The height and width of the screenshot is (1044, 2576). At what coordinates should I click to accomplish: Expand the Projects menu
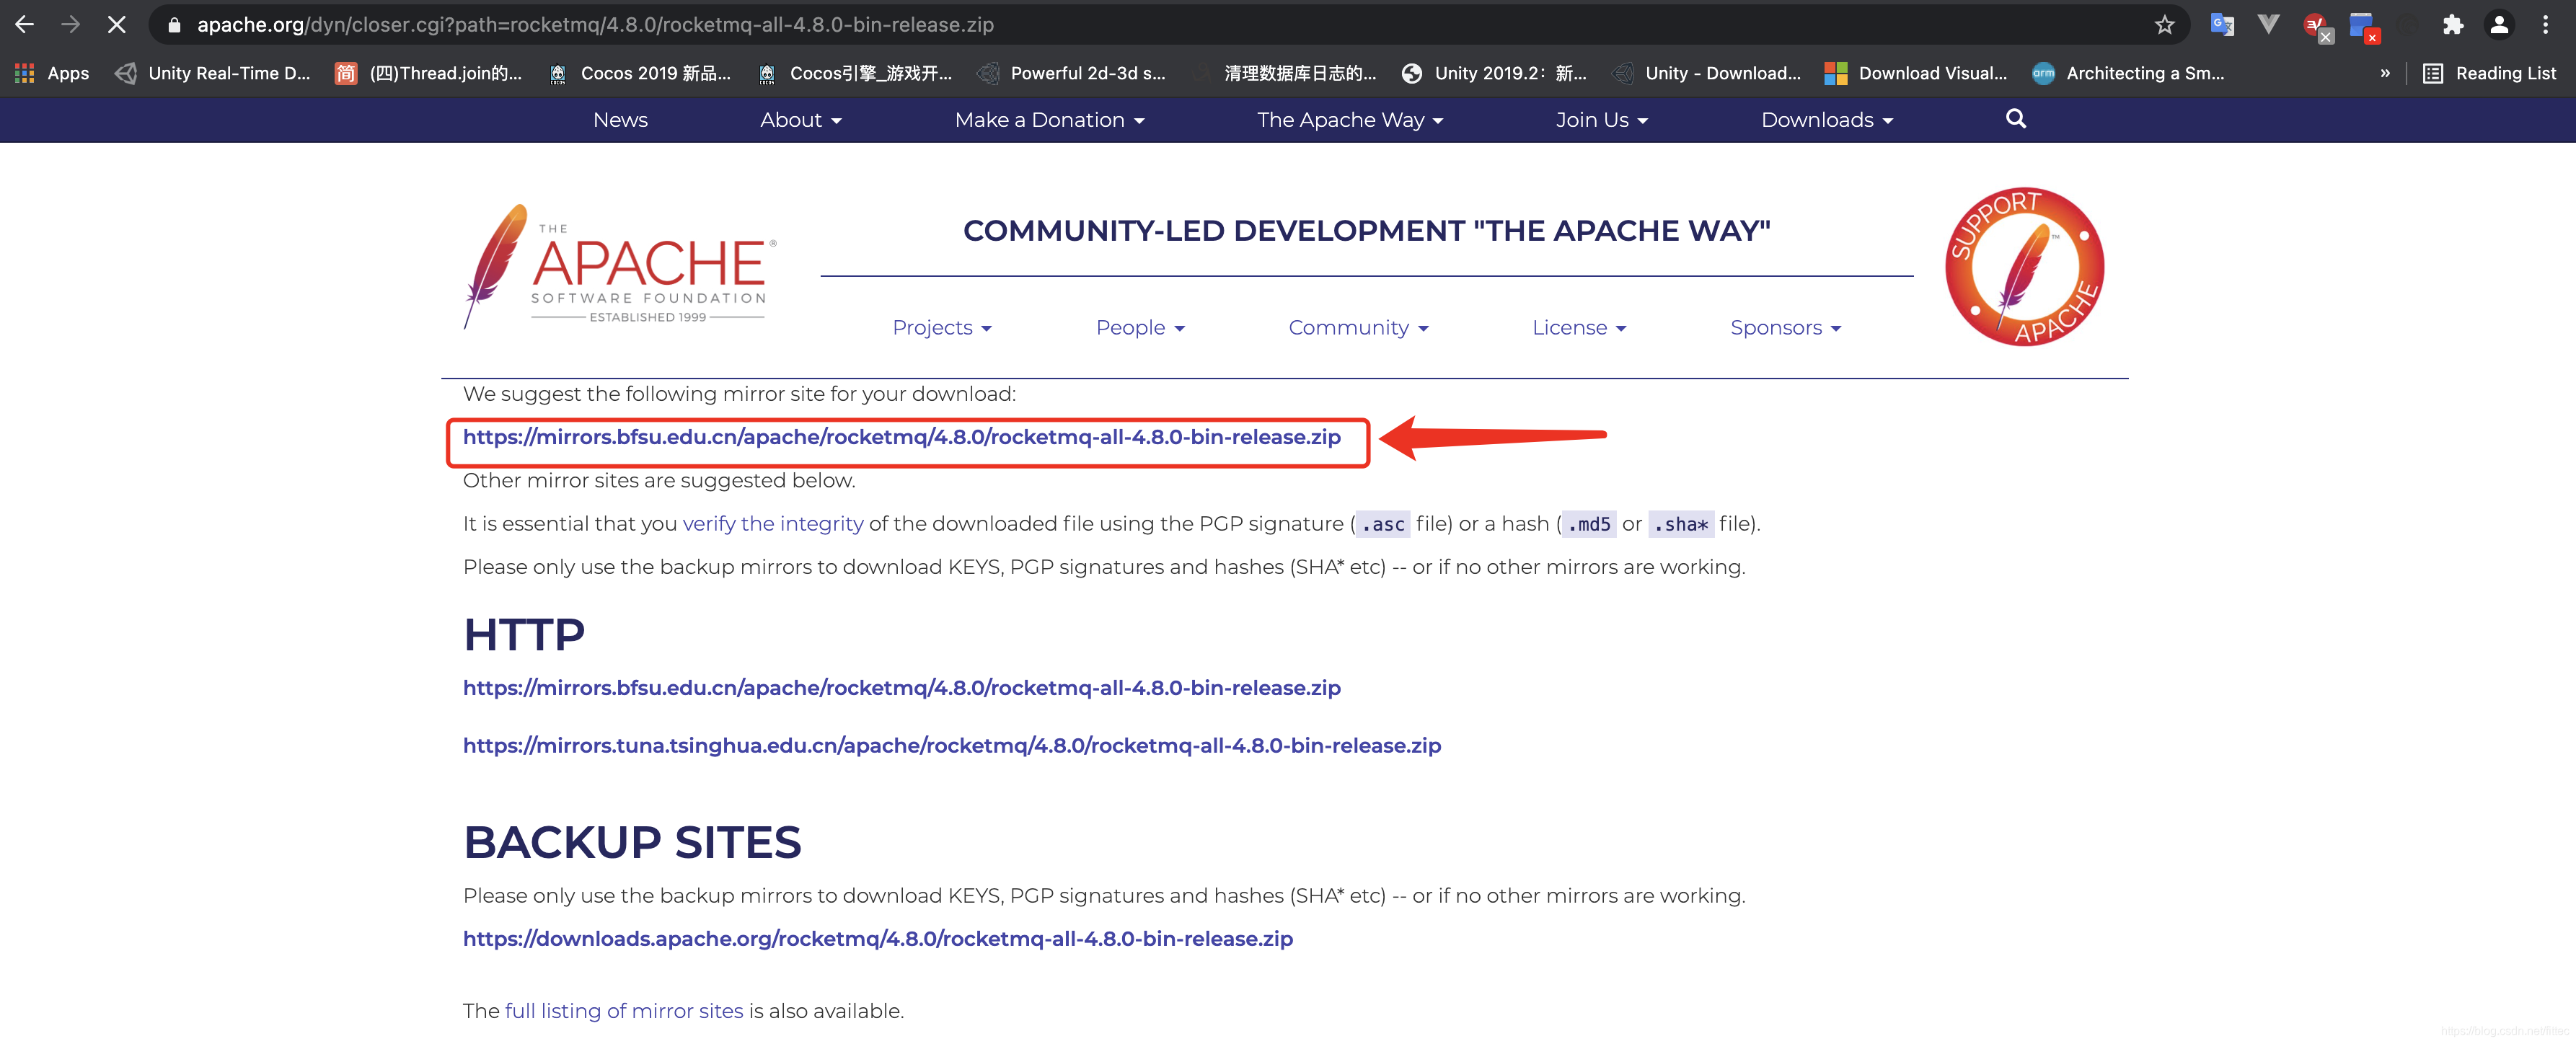pyautogui.click(x=942, y=327)
